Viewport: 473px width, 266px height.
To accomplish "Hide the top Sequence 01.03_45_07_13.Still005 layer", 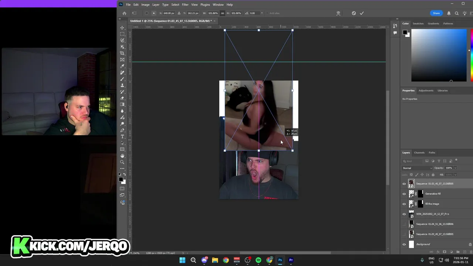I will coord(404,184).
